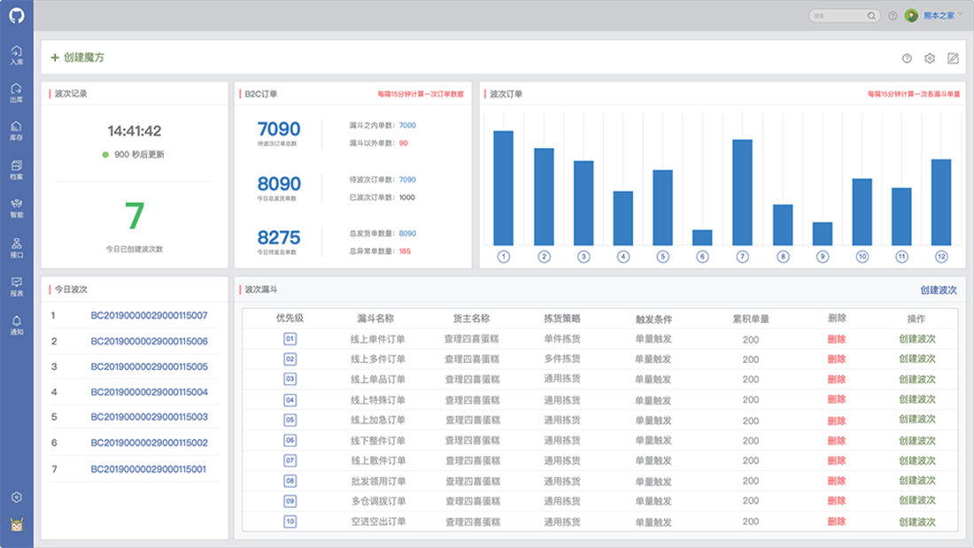Image resolution: width=974 pixels, height=548 pixels.
Task: Open wave BC2019000029000115007
Action: (149, 316)
